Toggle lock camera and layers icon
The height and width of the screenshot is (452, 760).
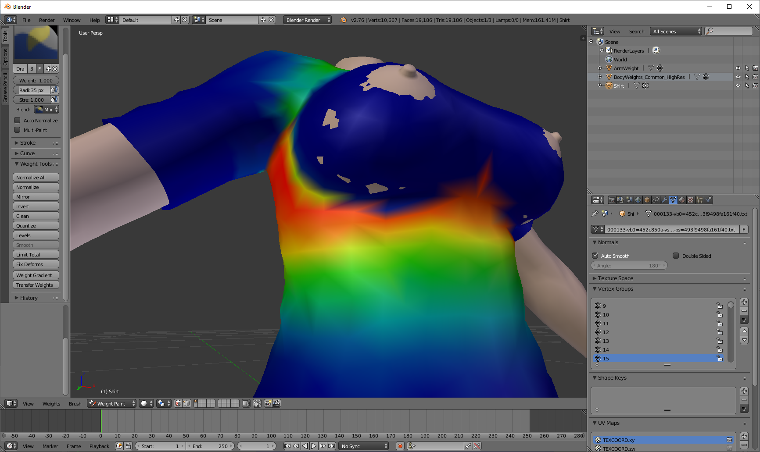point(246,403)
